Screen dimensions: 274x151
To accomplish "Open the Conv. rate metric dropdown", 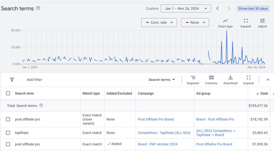I will coord(159,22).
